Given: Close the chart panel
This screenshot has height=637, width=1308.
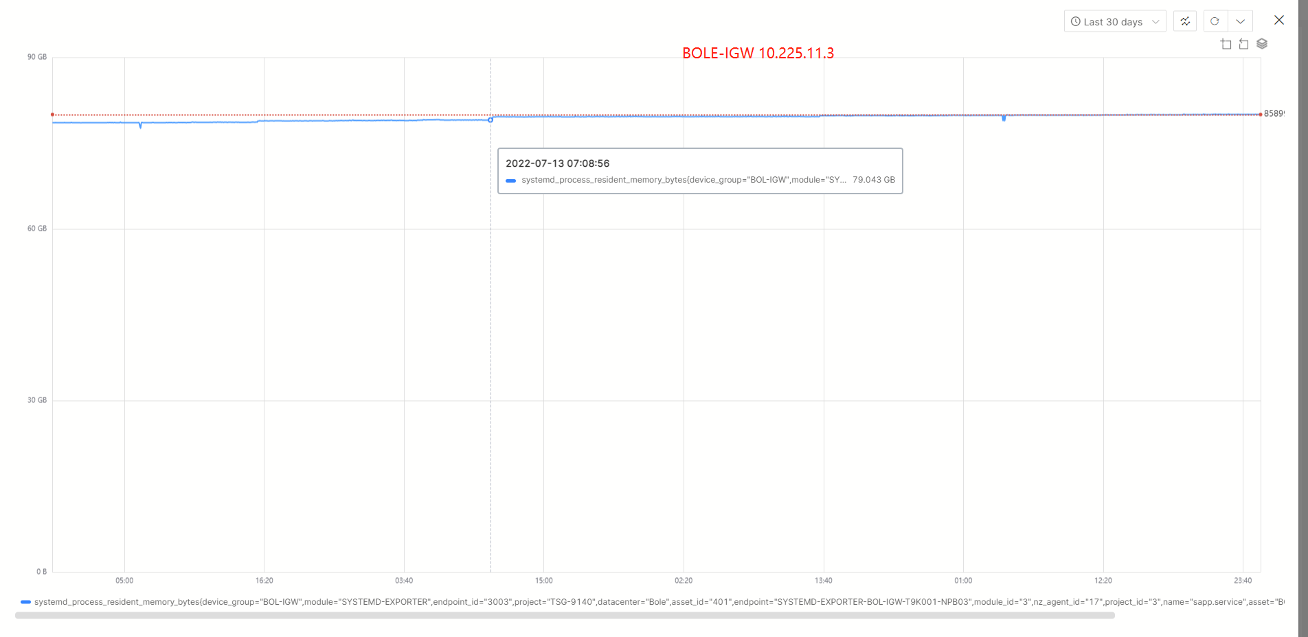Looking at the screenshot, I should [1278, 20].
